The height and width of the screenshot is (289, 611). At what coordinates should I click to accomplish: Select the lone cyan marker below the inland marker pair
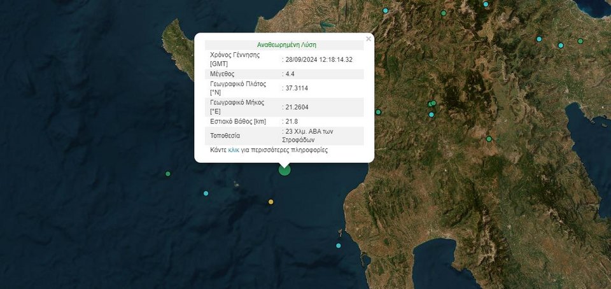[432, 115]
